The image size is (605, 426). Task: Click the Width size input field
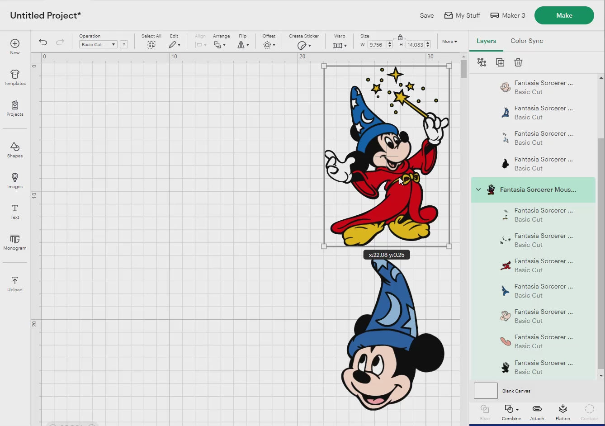376,45
